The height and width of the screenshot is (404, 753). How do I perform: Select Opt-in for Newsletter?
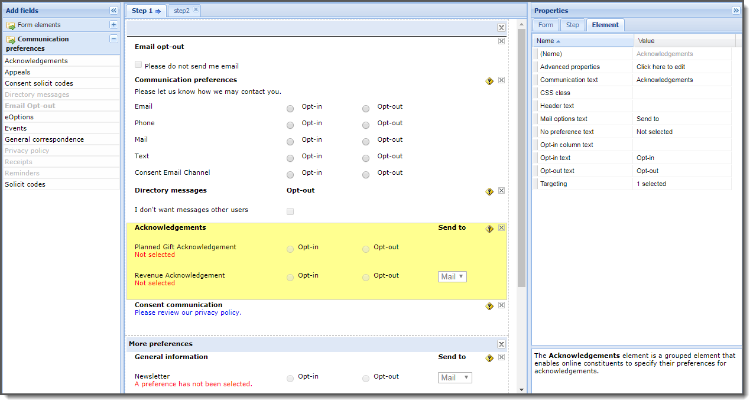[290, 379]
